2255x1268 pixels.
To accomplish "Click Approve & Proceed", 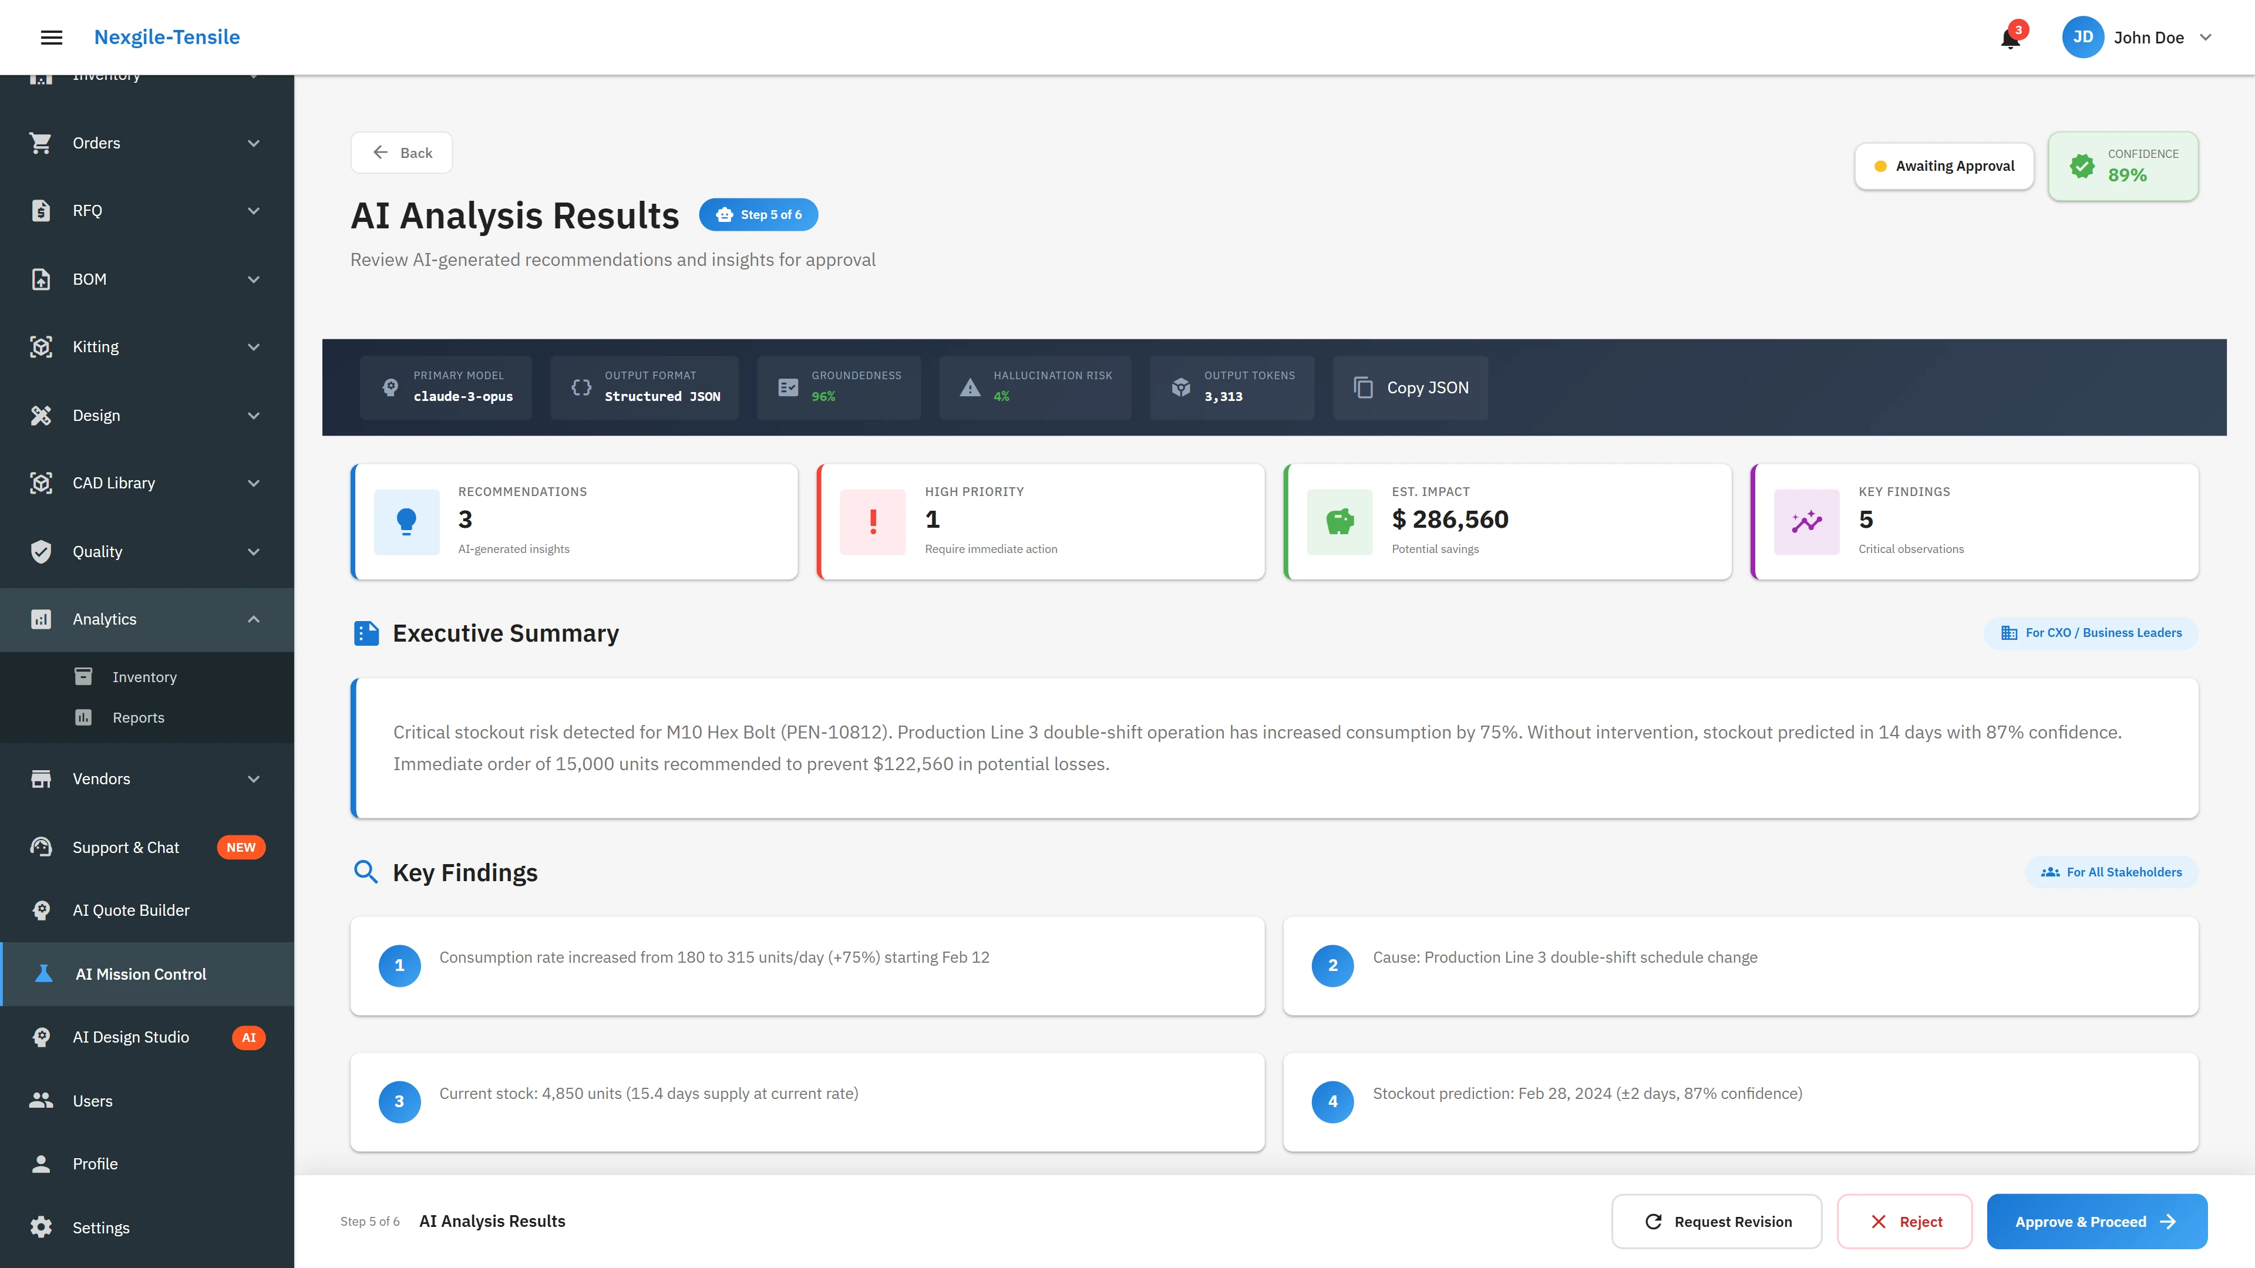I will (x=2096, y=1221).
